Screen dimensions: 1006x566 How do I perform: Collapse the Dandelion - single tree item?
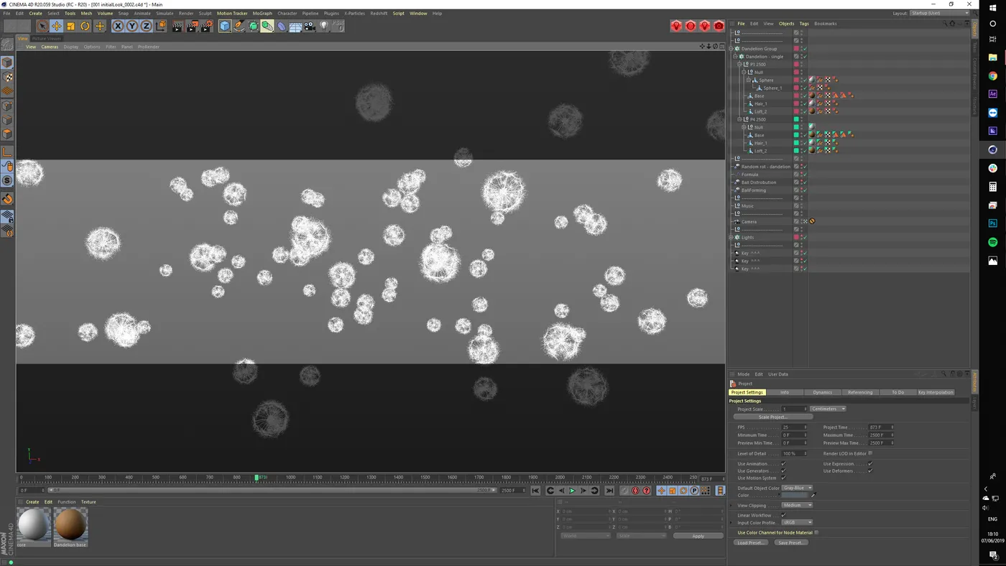point(734,56)
